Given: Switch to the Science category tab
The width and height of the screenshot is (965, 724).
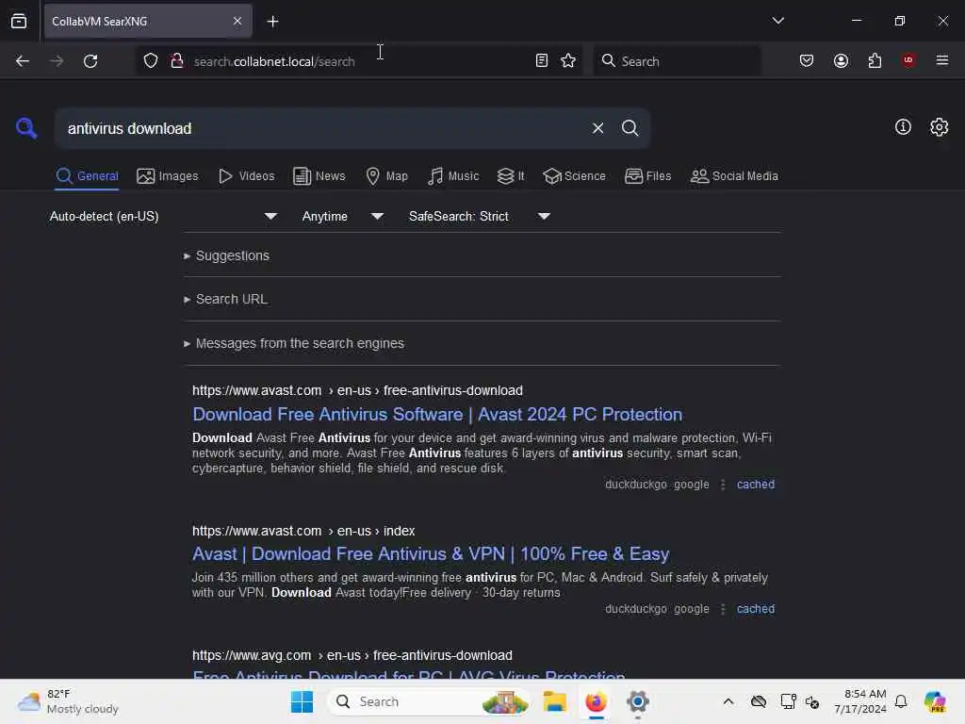Looking at the screenshot, I should pyautogui.click(x=574, y=176).
